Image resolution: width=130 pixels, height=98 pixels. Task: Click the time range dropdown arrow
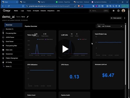point(121,26)
